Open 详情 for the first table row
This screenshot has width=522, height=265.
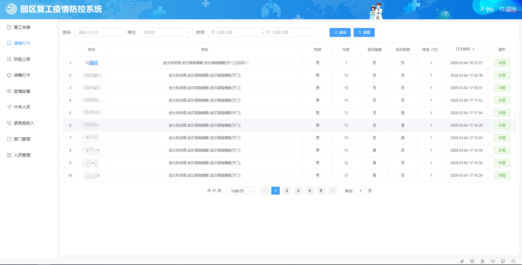point(502,63)
